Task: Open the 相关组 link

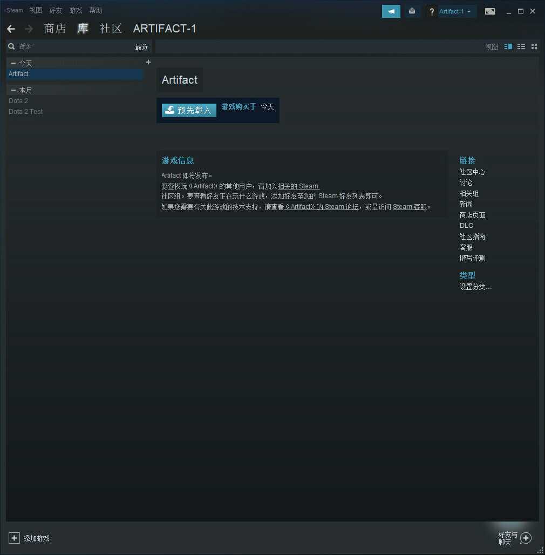Action: [469, 194]
